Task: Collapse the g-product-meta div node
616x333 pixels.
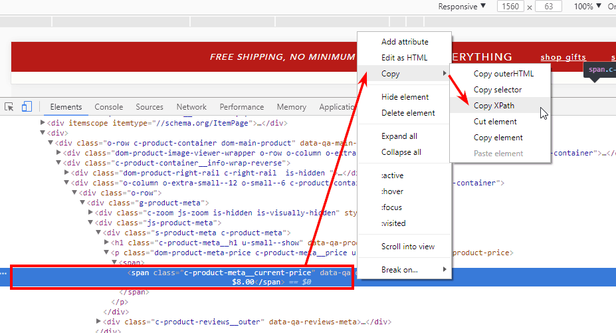Action: 83,203
